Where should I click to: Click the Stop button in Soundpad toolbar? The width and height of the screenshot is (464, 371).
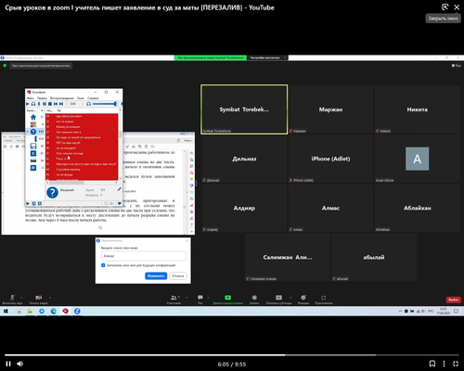[x=50, y=104]
